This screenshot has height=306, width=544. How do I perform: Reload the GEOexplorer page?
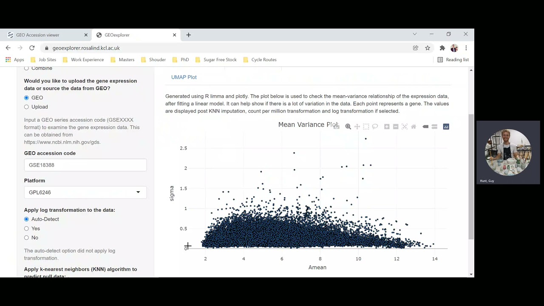tap(32, 48)
